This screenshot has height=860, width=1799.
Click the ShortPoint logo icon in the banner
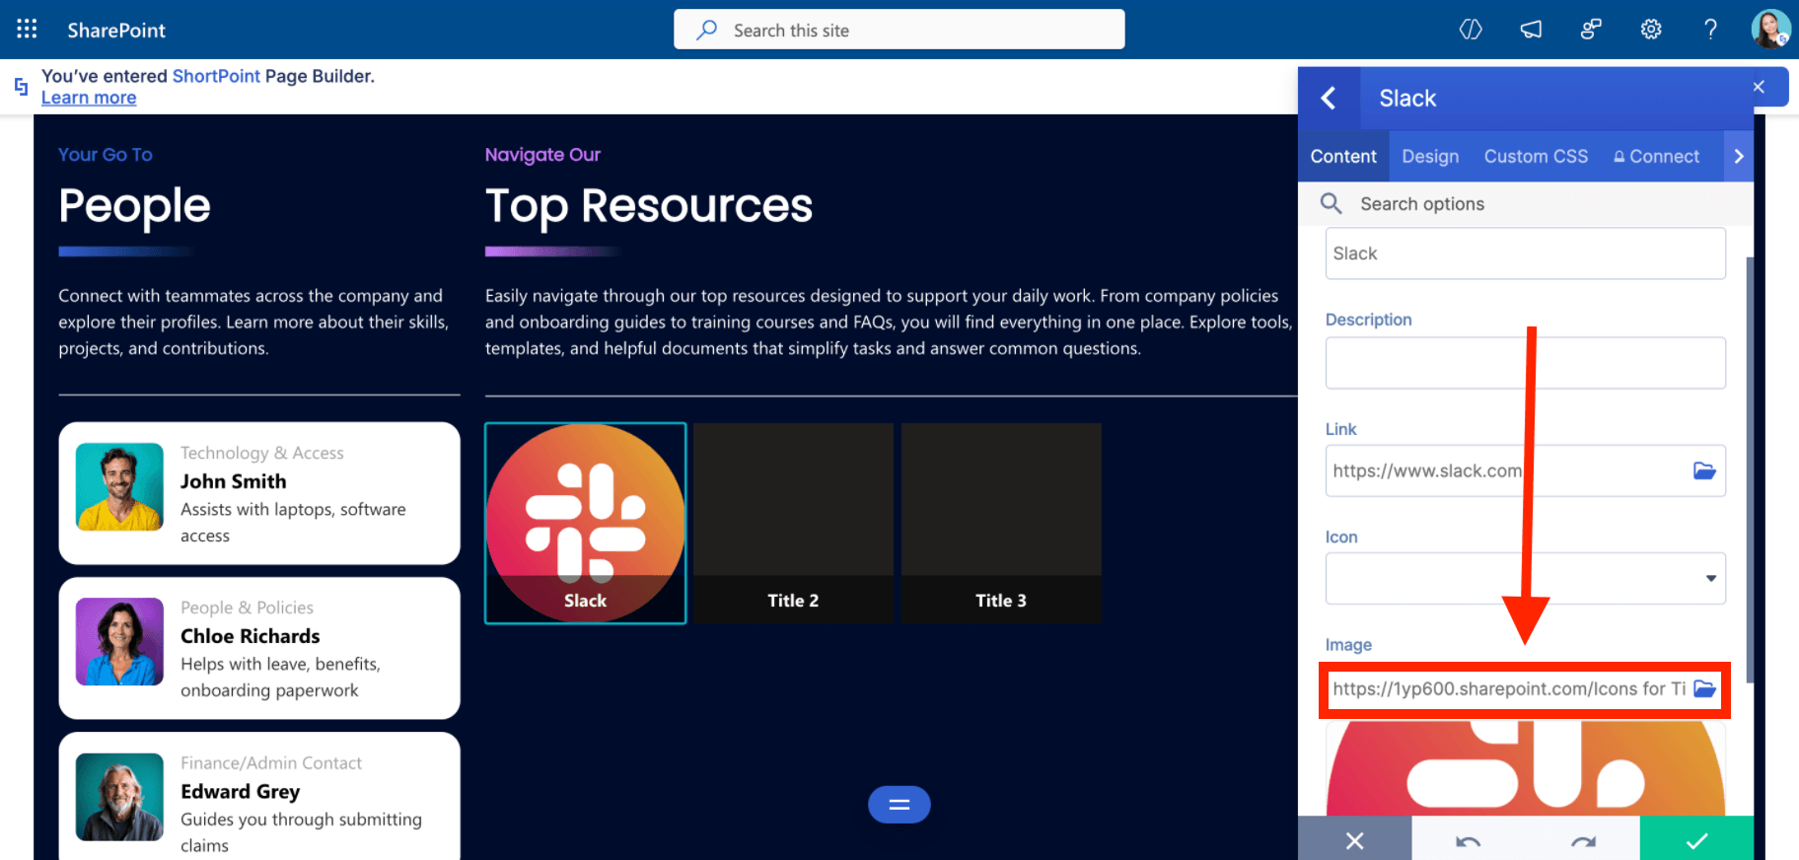point(21,87)
